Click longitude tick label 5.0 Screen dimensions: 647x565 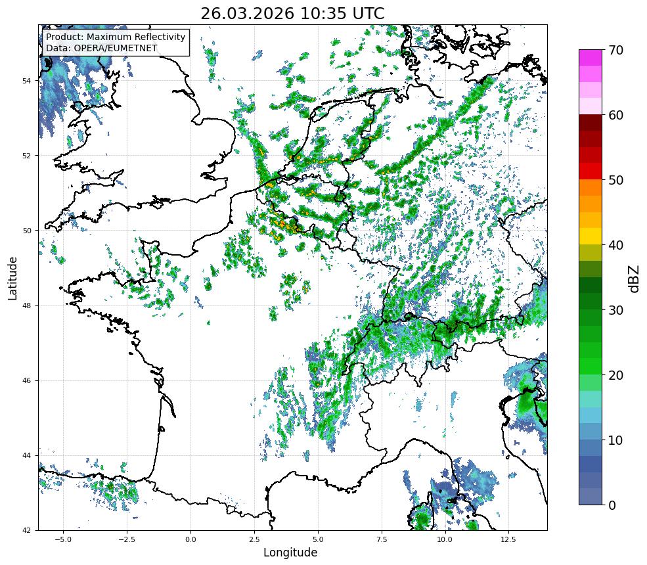(x=318, y=539)
